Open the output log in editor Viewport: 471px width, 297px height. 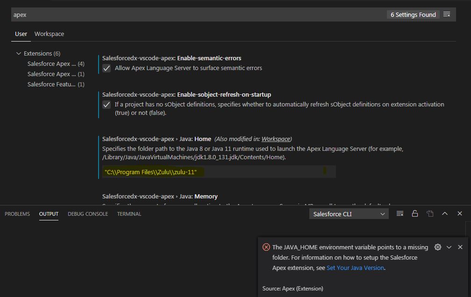pos(430,213)
